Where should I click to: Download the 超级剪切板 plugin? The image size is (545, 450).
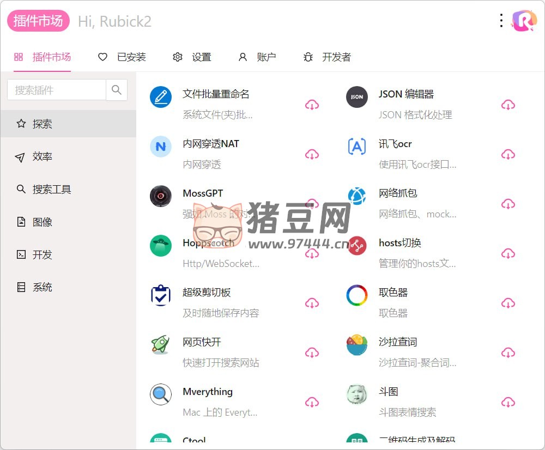click(x=312, y=303)
